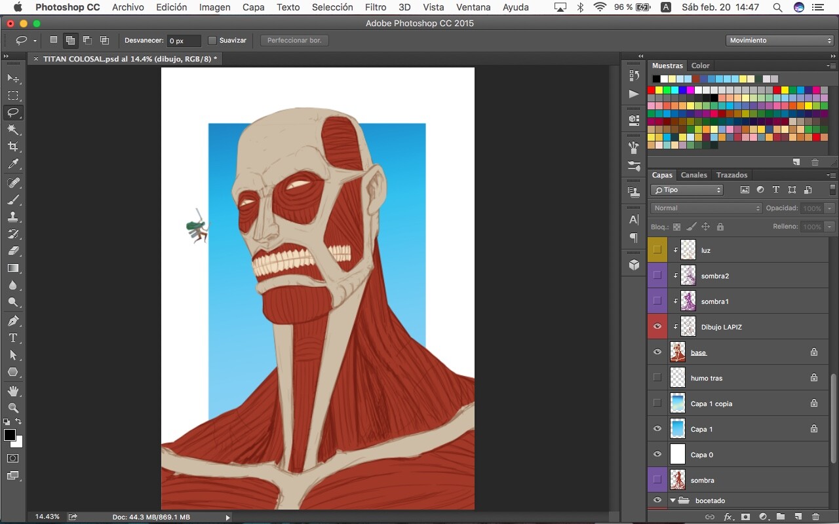Select the Brush tool
839x524 pixels.
(13, 199)
